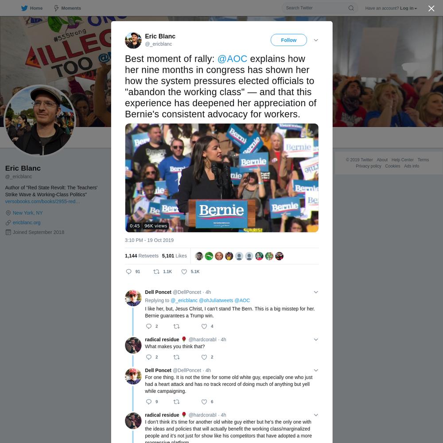Open the Log in dropdown
443x443 pixels.
pos(408,8)
